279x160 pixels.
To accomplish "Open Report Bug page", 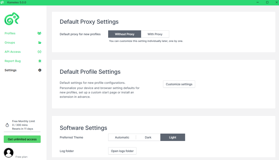I will tap(13, 61).
